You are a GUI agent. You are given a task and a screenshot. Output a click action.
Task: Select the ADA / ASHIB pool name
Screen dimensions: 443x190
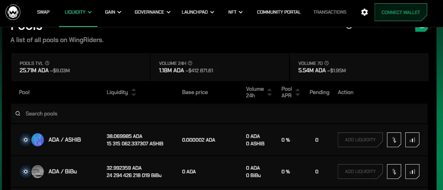click(65, 140)
